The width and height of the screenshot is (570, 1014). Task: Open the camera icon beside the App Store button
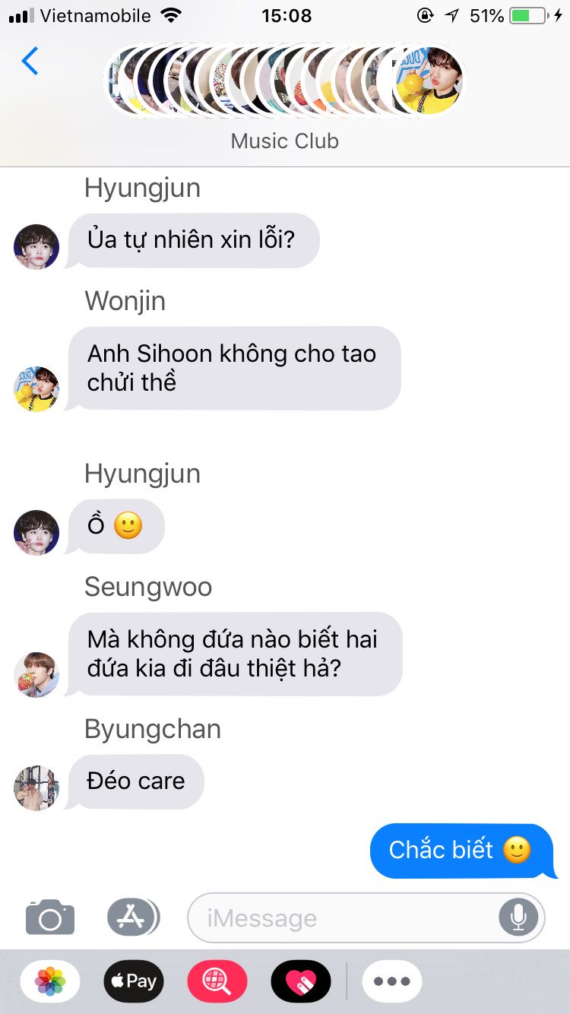(50, 917)
